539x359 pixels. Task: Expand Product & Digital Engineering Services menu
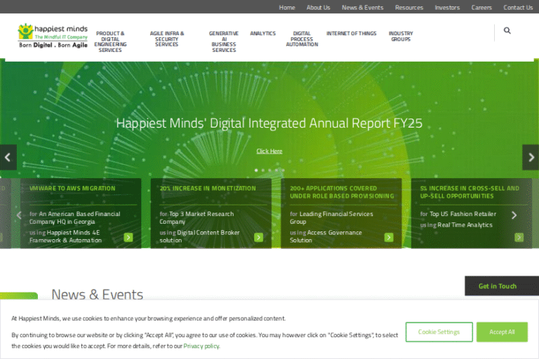click(x=110, y=41)
